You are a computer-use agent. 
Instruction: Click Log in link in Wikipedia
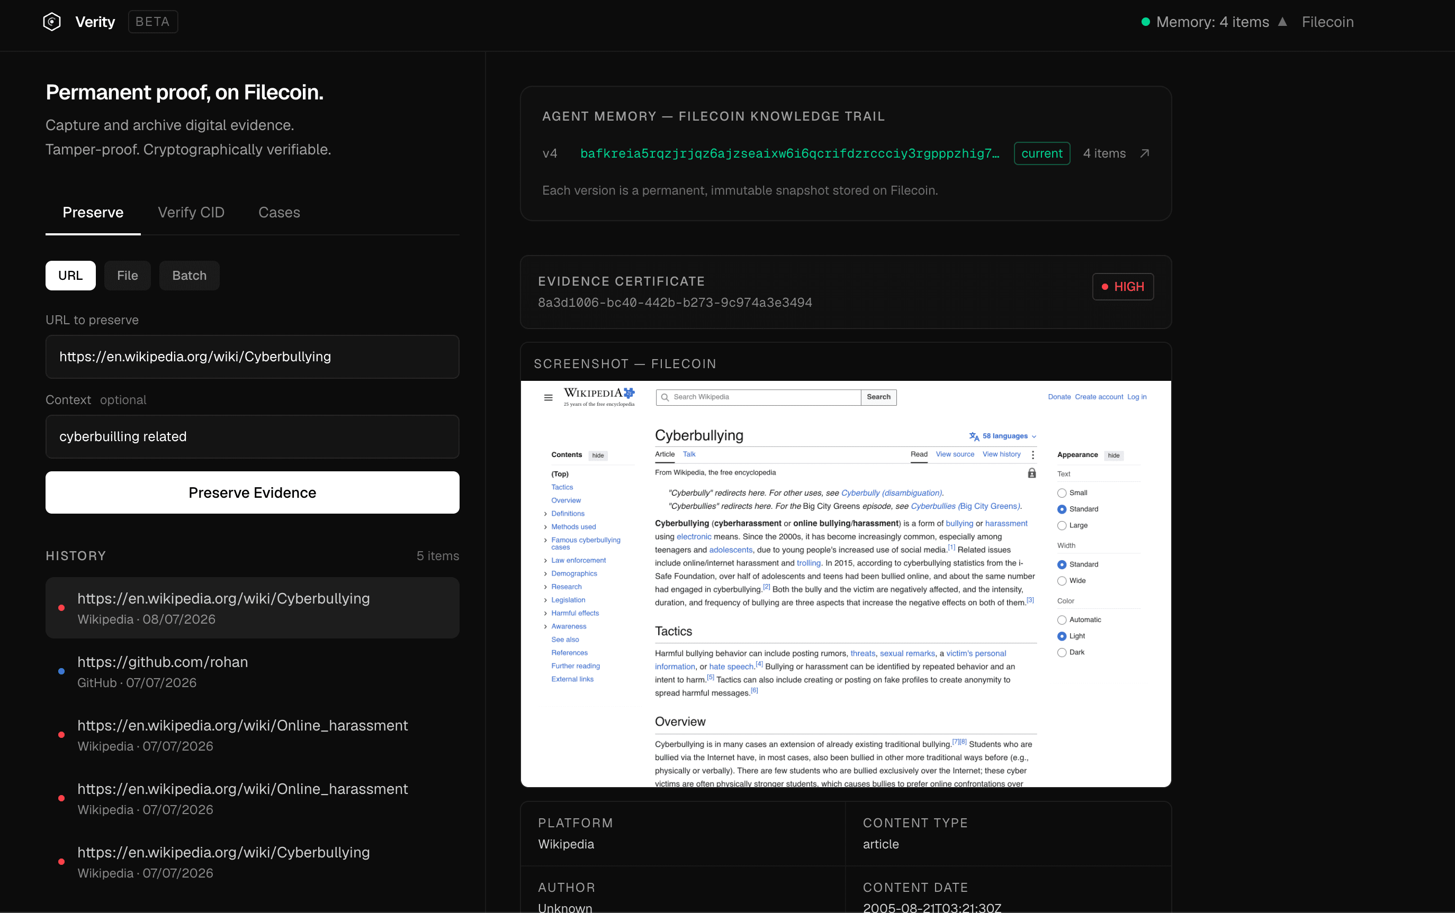tap(1137, 397)
